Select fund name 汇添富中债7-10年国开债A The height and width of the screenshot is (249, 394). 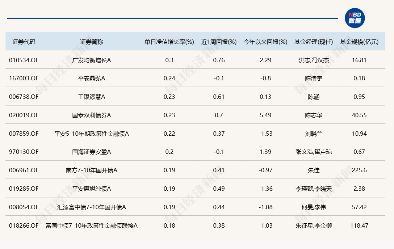coord(92,207)
